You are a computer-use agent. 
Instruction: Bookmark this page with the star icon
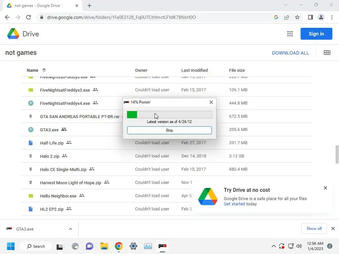coord(297,17)
